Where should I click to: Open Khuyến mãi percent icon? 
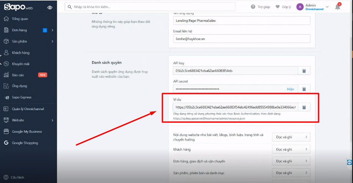[6, 64]
